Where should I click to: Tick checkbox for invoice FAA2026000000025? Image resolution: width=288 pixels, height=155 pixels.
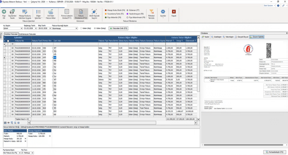coord(8,48)
